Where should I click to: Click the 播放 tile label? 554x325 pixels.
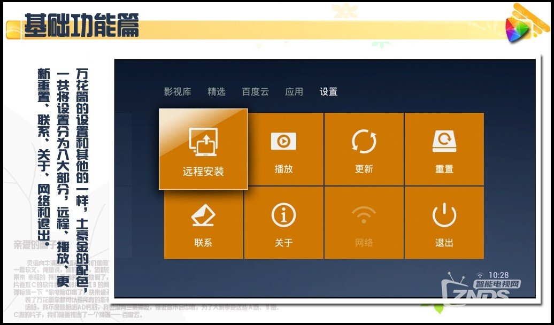pyautogui.click(x=283, y=169)
